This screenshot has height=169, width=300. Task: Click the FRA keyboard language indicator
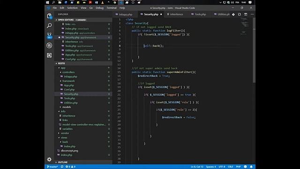click(237, 2)
